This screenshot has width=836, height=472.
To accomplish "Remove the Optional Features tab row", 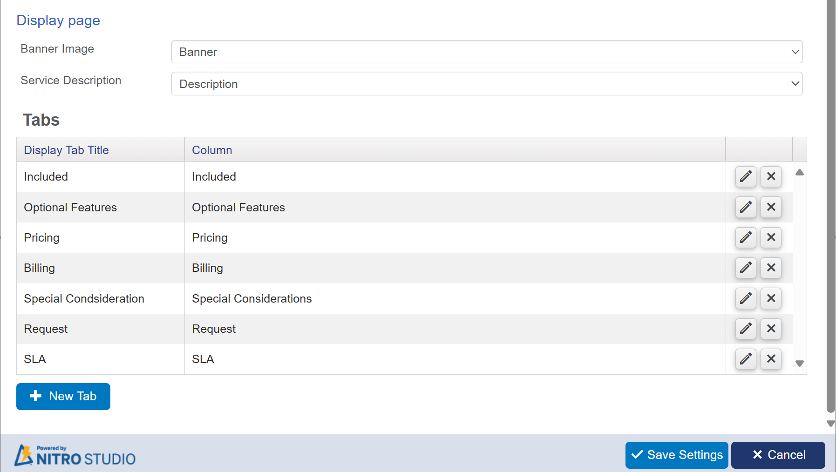I will coord(771,207).
